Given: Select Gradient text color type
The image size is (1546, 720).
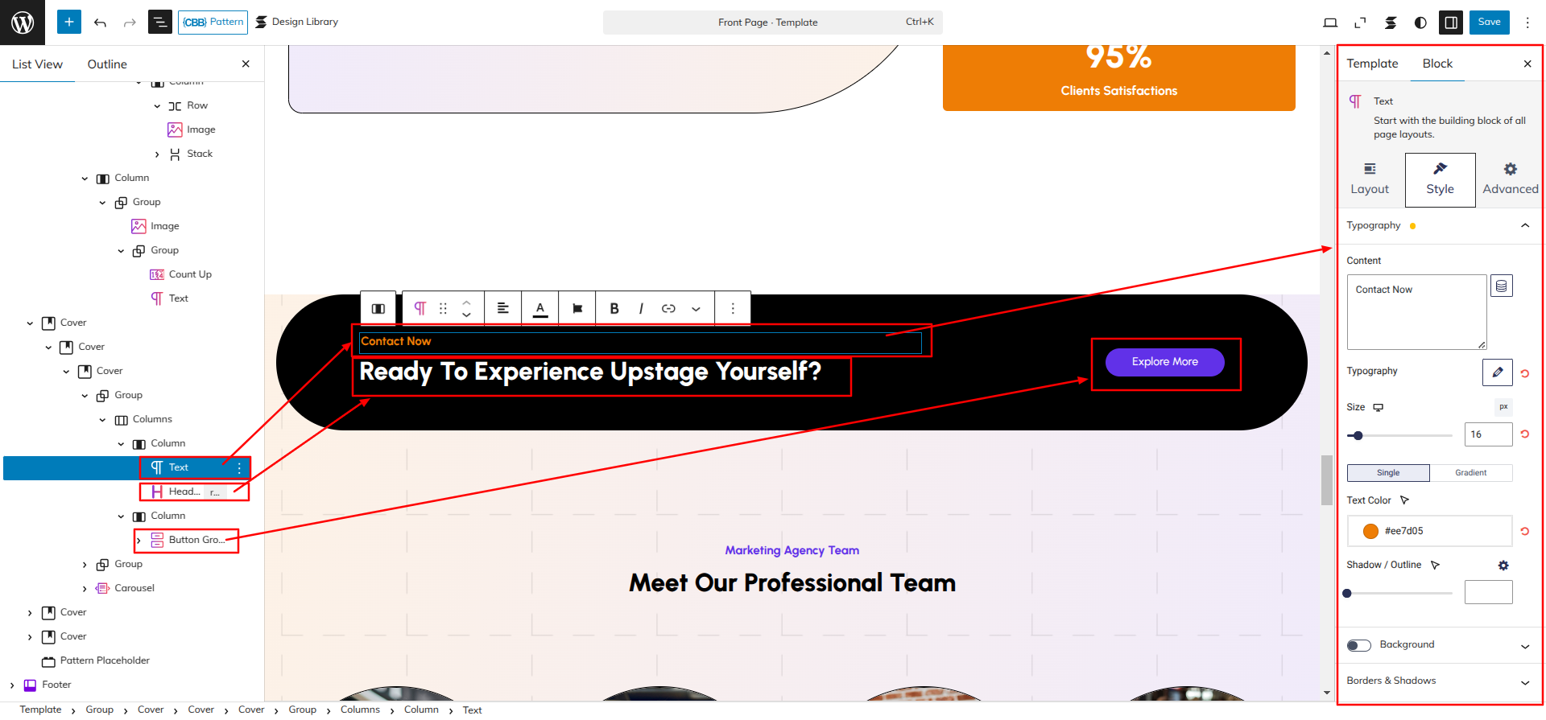Looking at the screenshot, I should click(x=1471, y=473).
